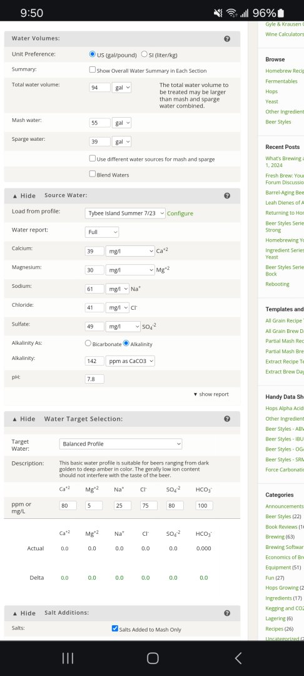Focus Sulfate value field showing 49
The height and width of the screenshot is (676, 304).
coord(94,327)
